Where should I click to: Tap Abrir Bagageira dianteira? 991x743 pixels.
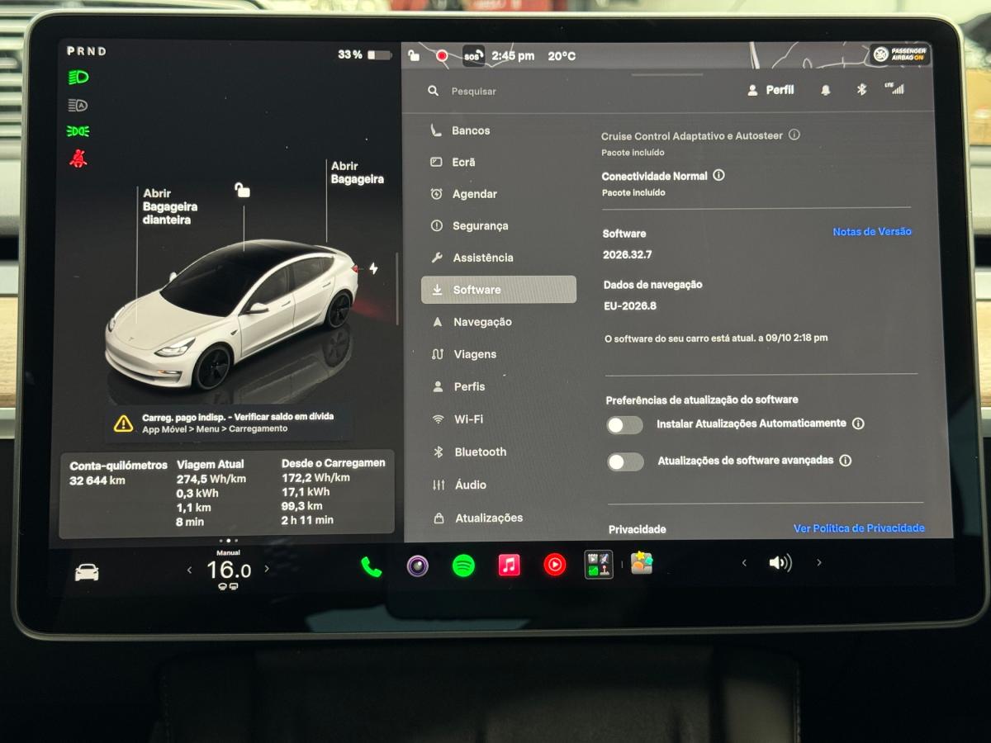coord(170,206)
